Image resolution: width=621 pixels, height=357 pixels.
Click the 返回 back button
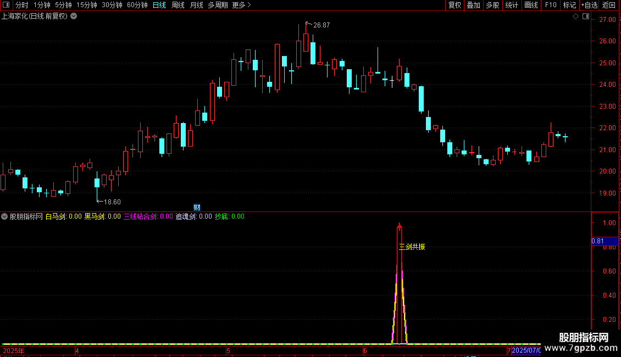(609, 5)
